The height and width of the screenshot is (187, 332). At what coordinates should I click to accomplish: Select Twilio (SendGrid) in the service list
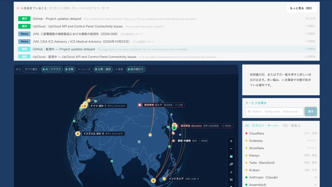click(x=281, y=163)
